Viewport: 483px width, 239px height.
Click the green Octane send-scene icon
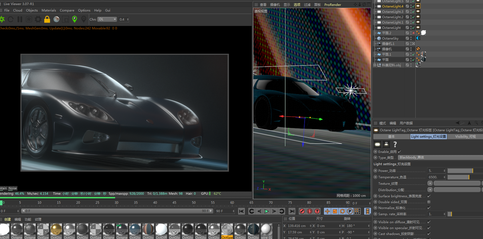(x=2, y=19)
